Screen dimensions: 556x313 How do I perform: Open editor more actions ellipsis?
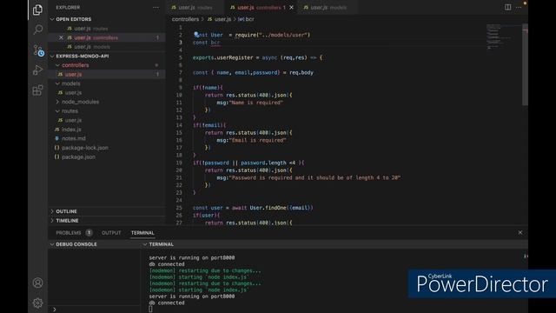519,7
